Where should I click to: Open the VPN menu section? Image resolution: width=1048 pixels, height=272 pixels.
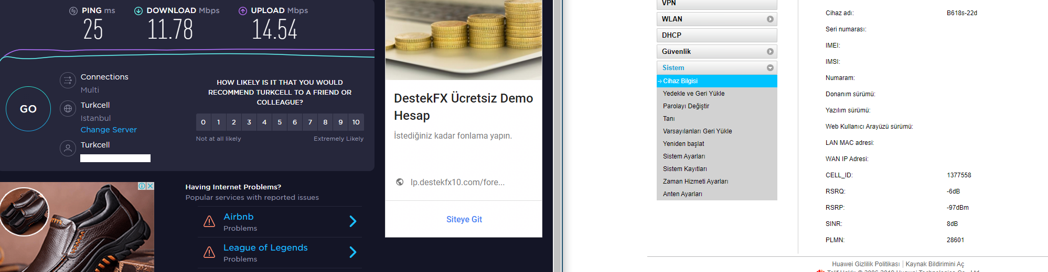pos(717,4)
